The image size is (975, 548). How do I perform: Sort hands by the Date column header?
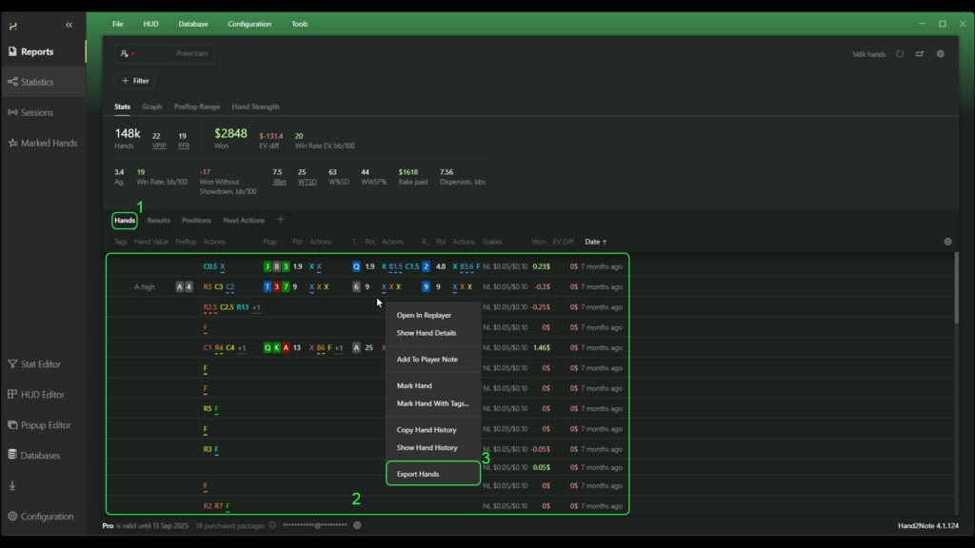[595, 242]
